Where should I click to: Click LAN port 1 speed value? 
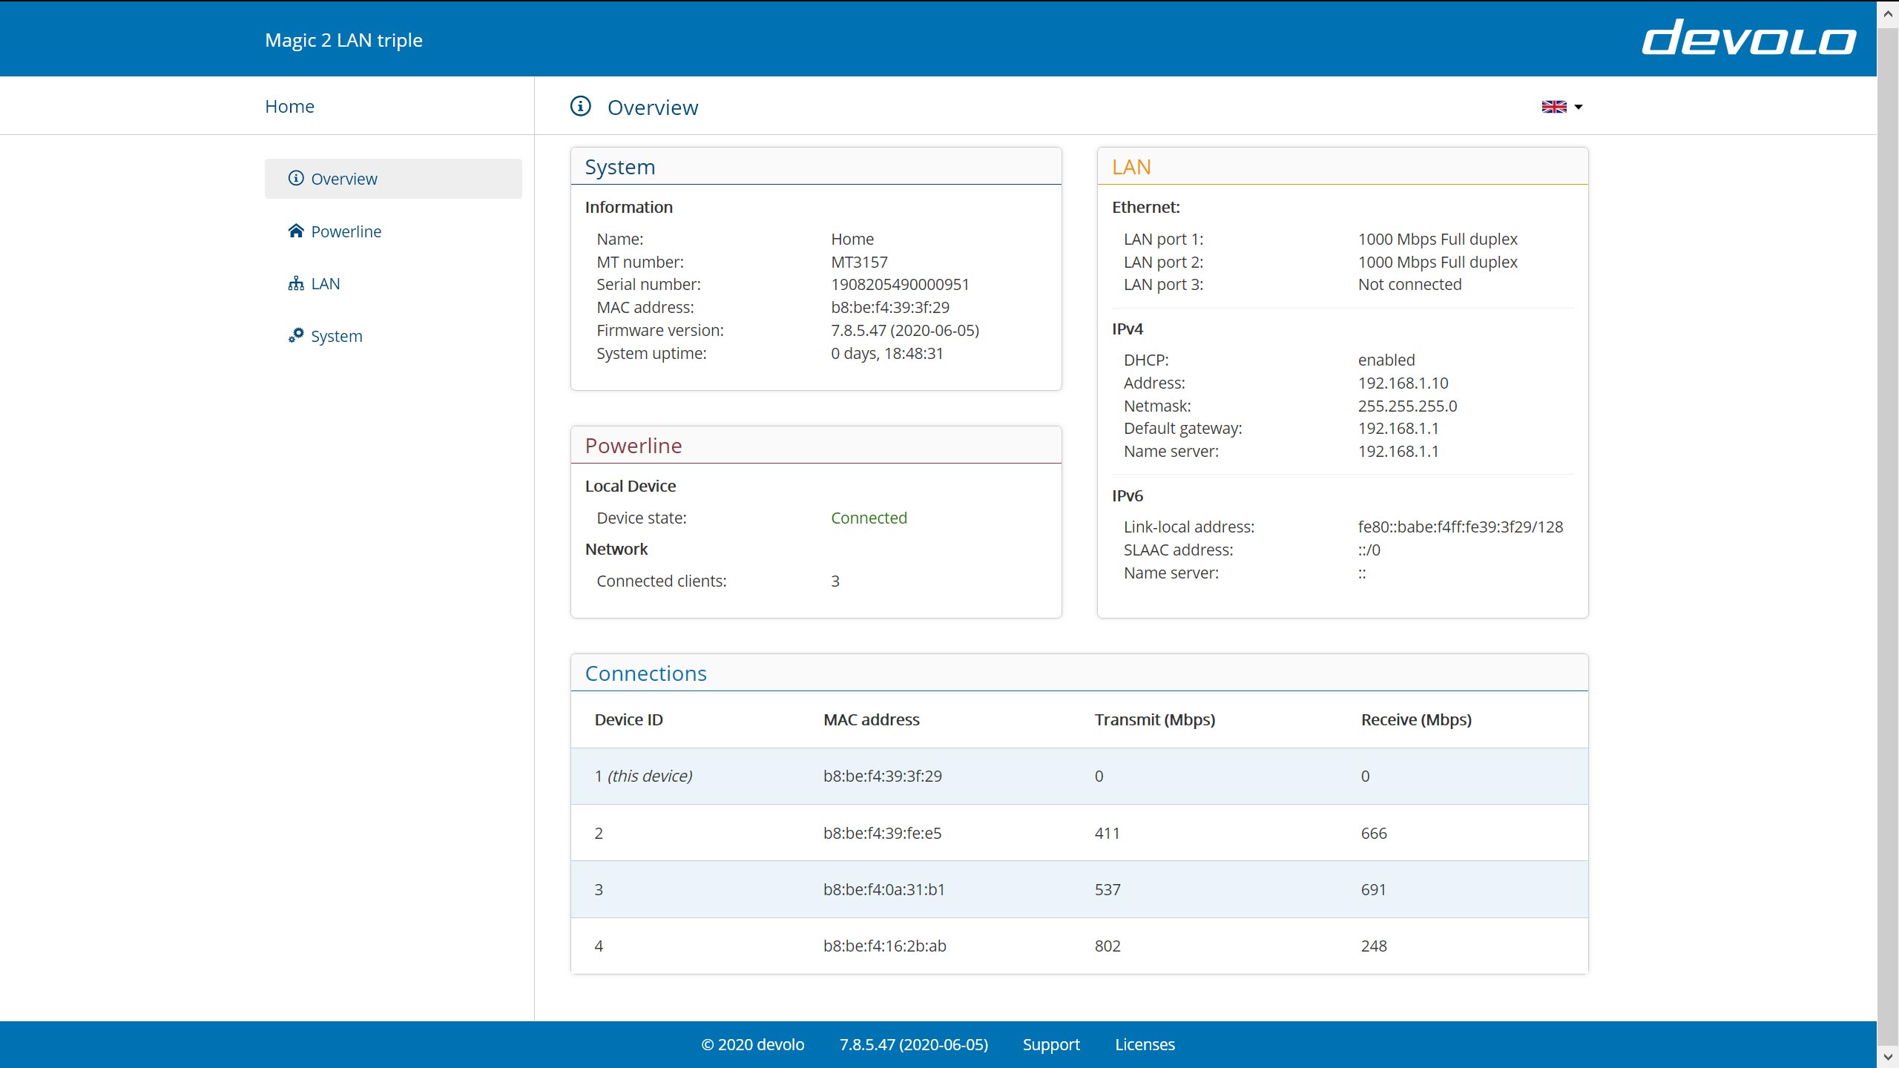(x=1438, y=239)
